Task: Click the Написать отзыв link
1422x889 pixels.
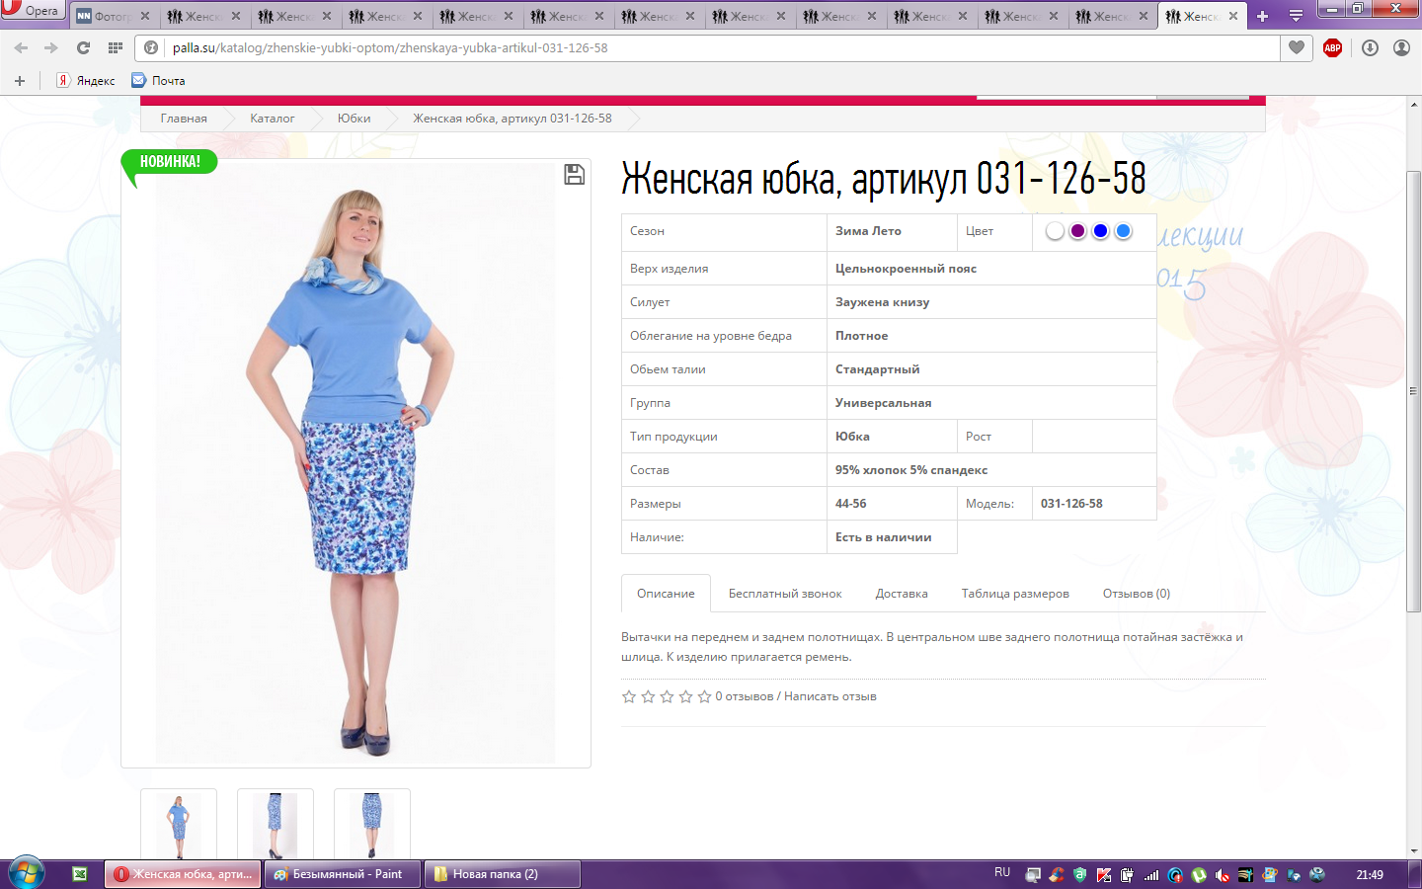Action: point(830,696)
